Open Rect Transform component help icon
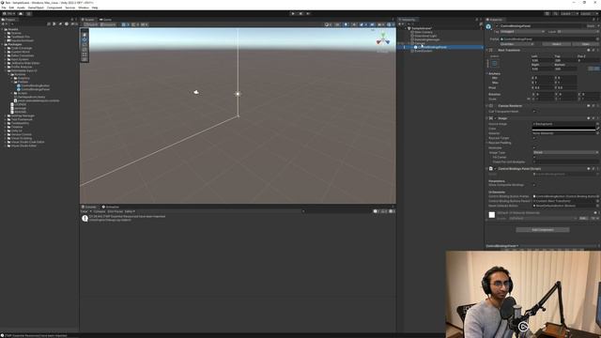 (x=589, y=50)
